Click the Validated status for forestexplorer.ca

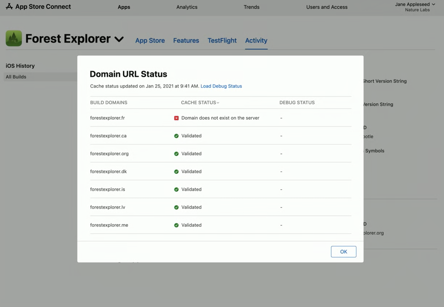(191, 136)
